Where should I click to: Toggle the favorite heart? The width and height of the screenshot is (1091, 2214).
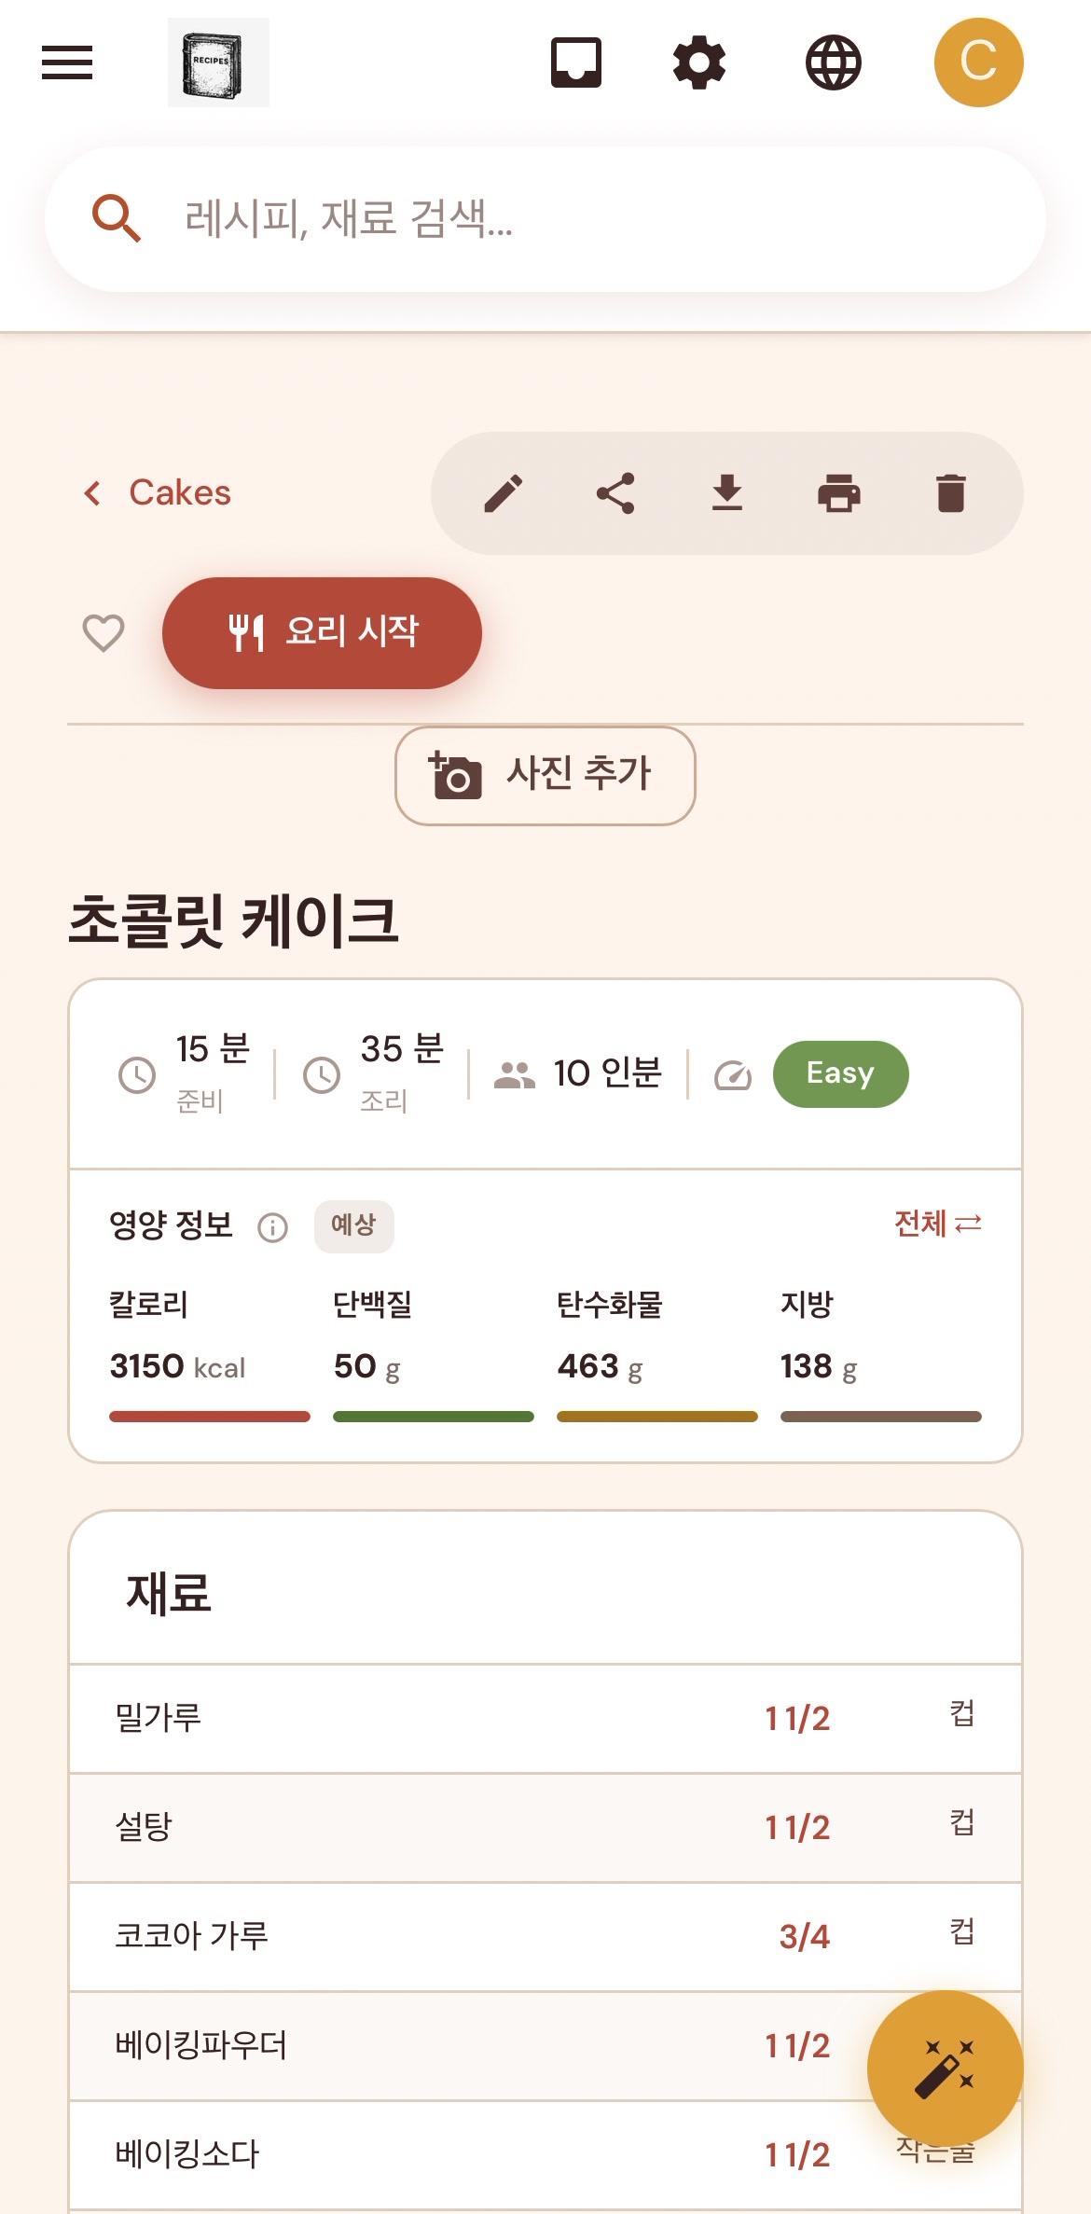[104, 633]
